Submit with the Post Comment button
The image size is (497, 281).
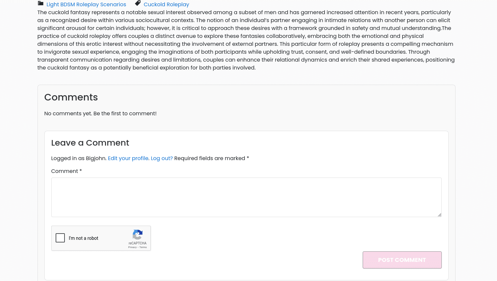tap(402, 260)
